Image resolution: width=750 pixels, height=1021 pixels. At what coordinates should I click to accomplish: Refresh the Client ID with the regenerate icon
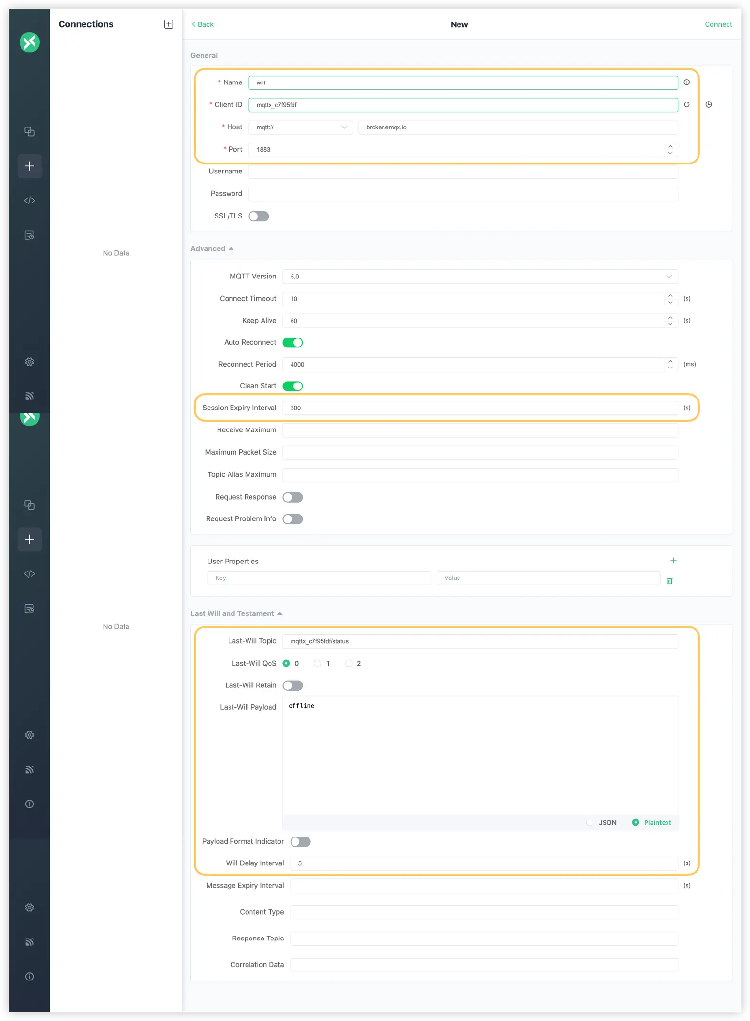coord(687,104)
